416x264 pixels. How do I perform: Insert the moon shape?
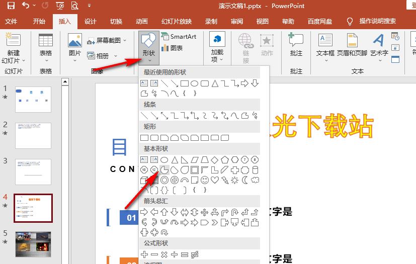244,180
